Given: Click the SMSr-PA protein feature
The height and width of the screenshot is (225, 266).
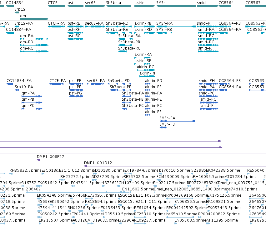Looking at the screenshot, I should (x=177, y=121).
